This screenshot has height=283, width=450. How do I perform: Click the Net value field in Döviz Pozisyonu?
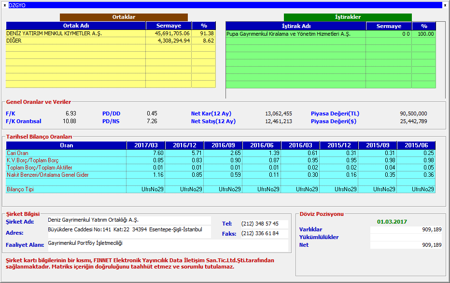click(406, 245)
